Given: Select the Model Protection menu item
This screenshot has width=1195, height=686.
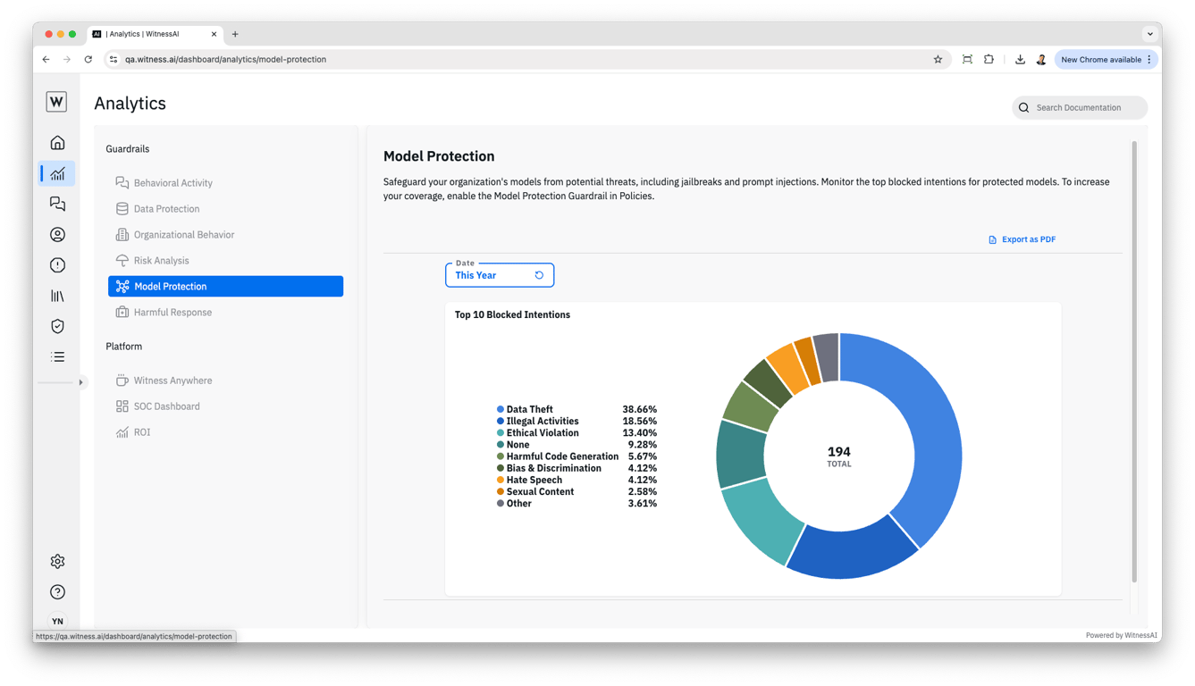Looking at the screenshot, I should (x=225, y=286).
